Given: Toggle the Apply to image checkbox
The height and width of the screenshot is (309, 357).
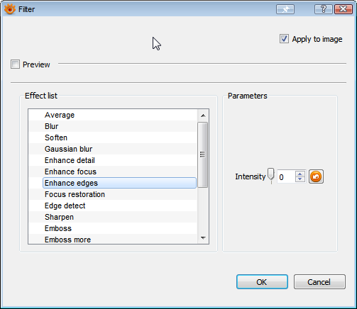Looking at the screenshot, I should [x=284, y=39].
